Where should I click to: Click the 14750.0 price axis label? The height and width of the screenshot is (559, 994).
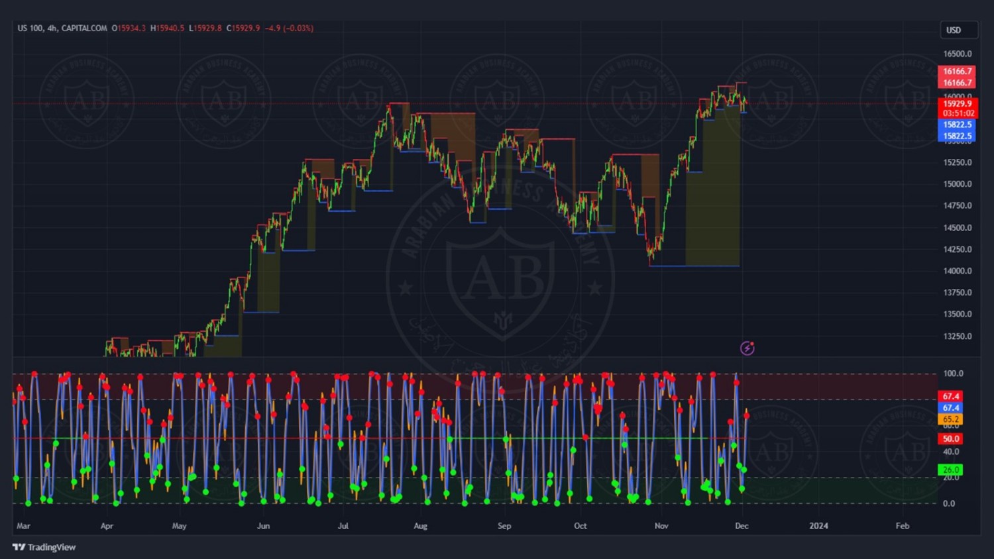[958, 206]
